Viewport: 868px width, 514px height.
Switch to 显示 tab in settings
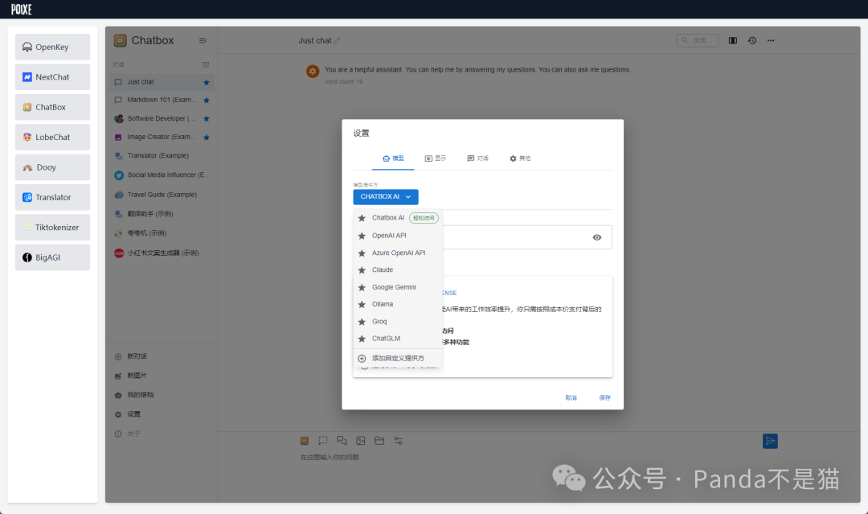coord(435,158)
